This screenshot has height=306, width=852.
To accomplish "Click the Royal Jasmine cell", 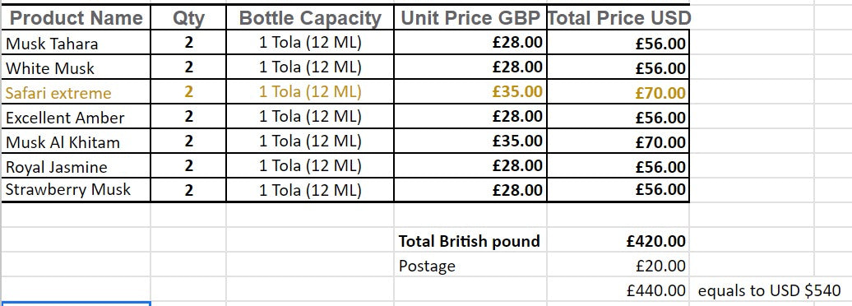I will click(x=76, y=166).
